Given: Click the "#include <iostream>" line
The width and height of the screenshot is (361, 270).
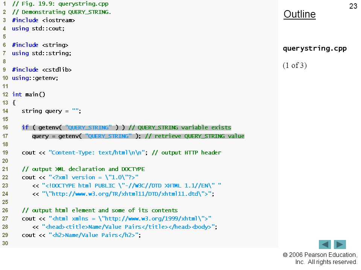Looking at the screenshot, I should point(44,20).
